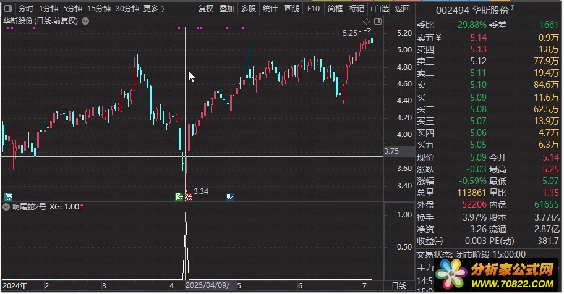Select 买一 price 5.09
The image size is (564, 294).
point(479,98)
